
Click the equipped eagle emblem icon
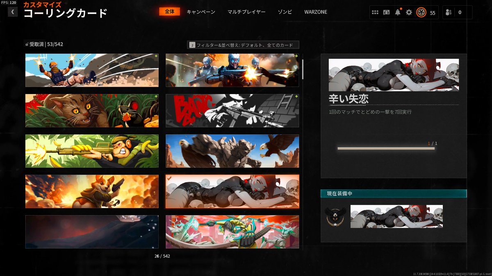(x=335, y=217)
